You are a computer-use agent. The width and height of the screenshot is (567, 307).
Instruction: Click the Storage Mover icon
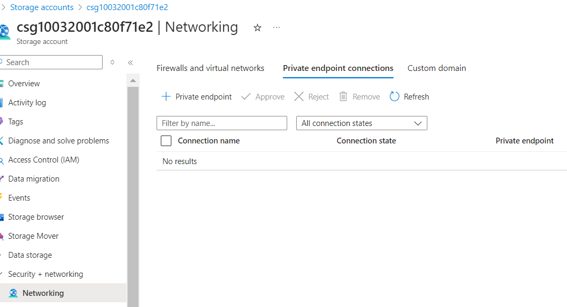(2, 236)
